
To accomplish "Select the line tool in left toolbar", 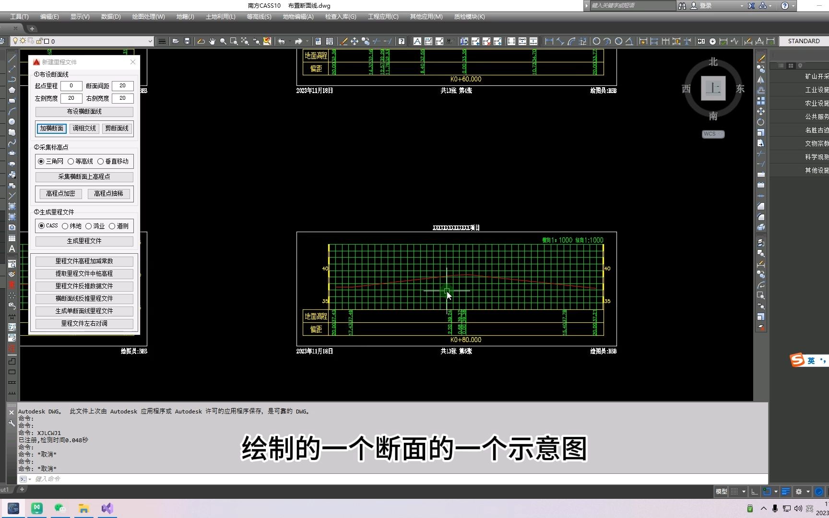I will pos(12,59).
